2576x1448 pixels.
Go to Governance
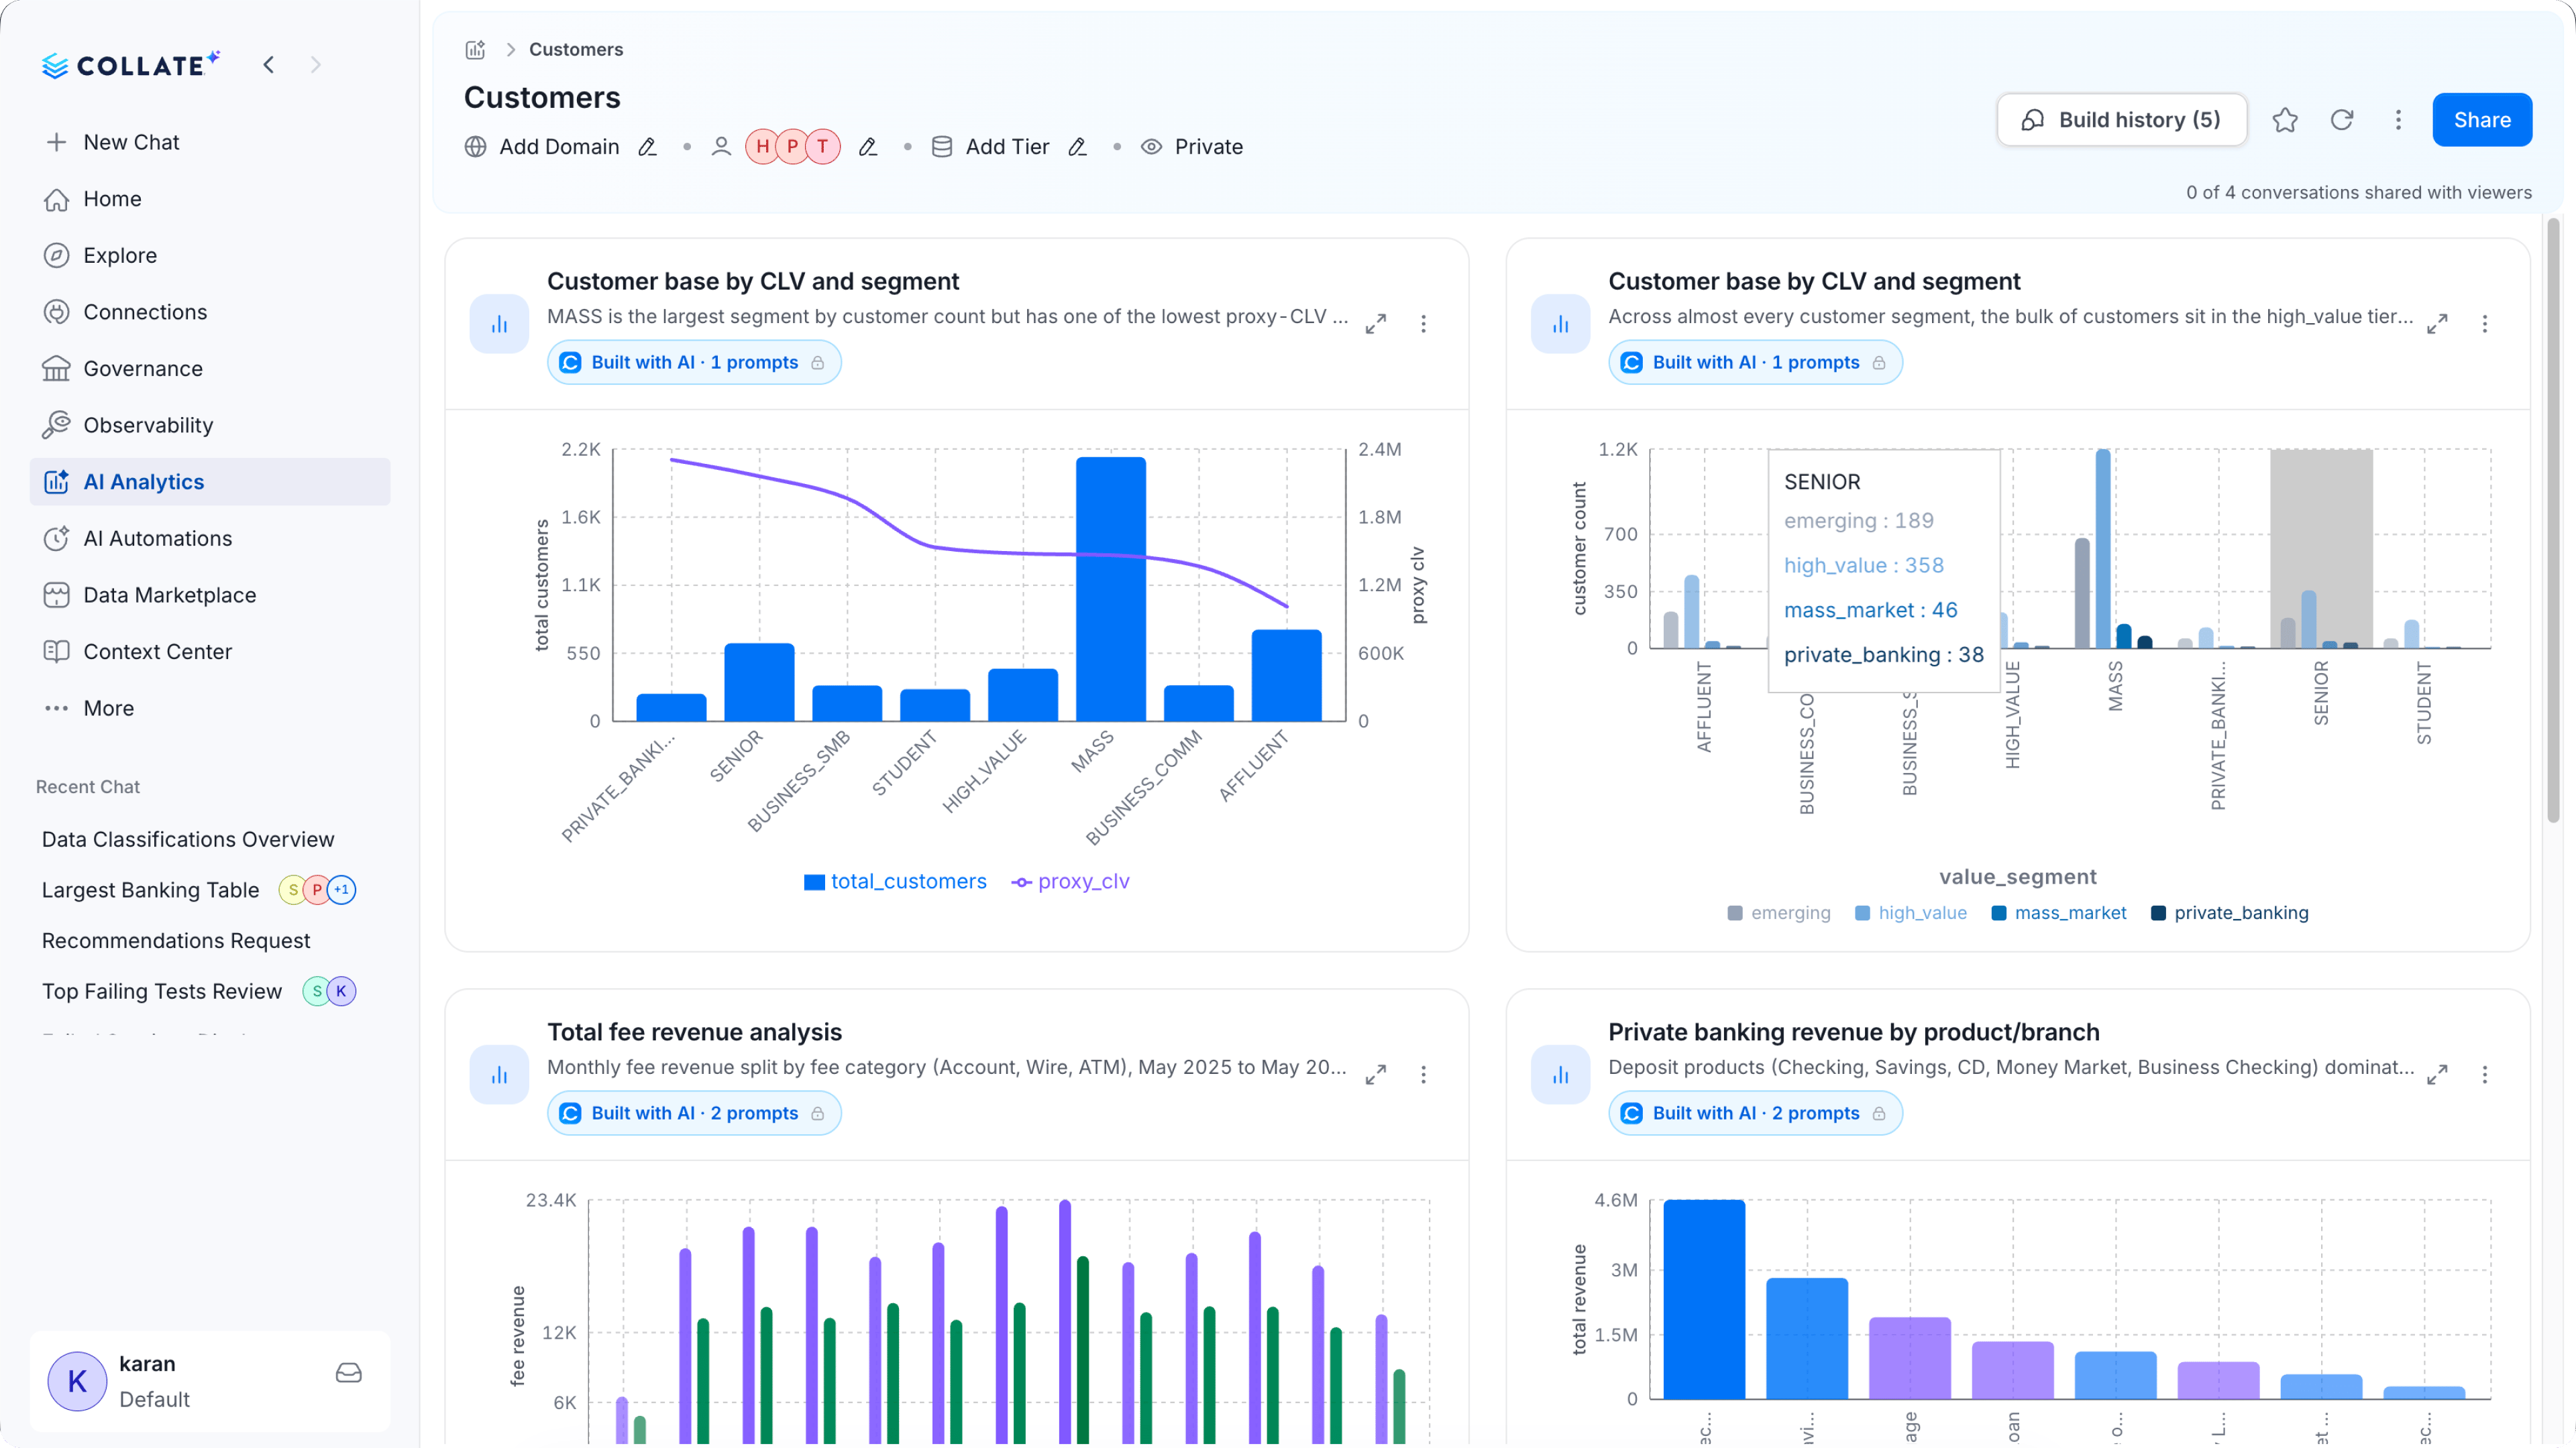click(x=210, y=369)
